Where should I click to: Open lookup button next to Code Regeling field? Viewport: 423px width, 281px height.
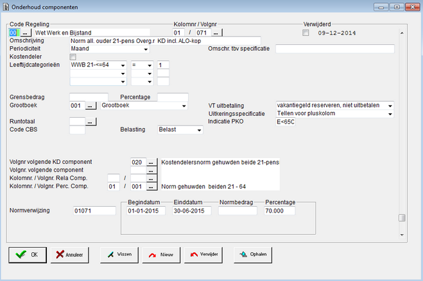click(25, 33)
